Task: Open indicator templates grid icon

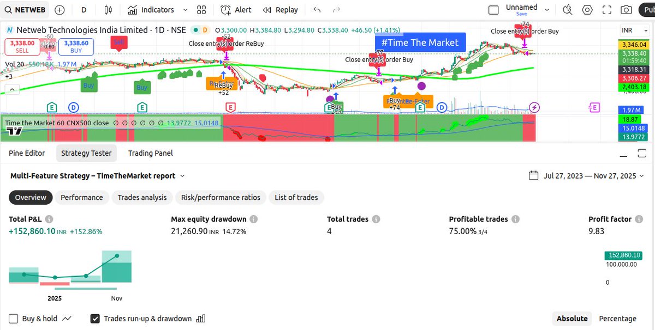Action: pyautogui.click(x=201, y=10)
